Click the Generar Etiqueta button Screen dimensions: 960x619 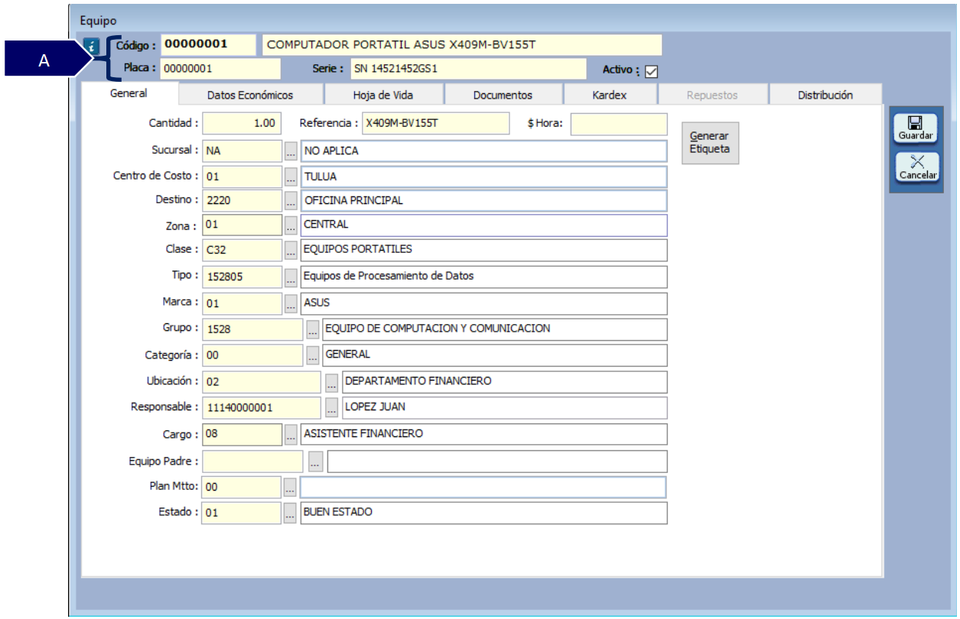pos(710,143)
